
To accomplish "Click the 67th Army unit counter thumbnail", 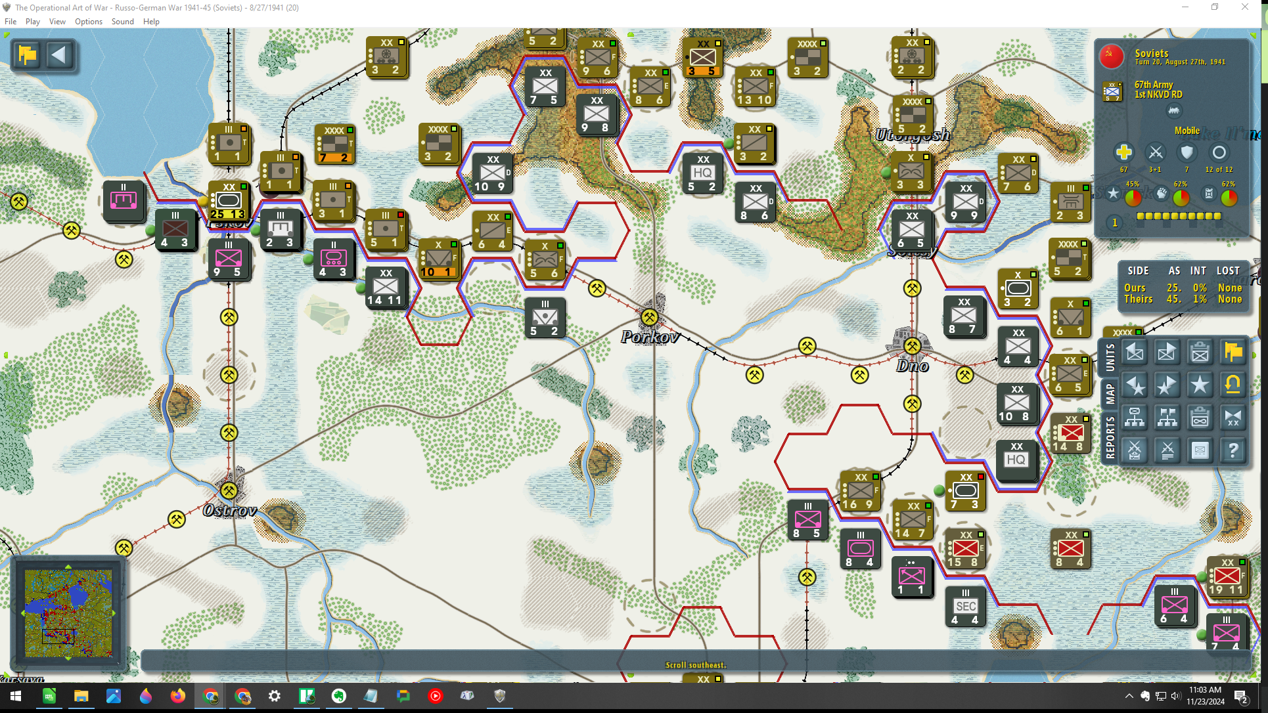I will 1112,91.
